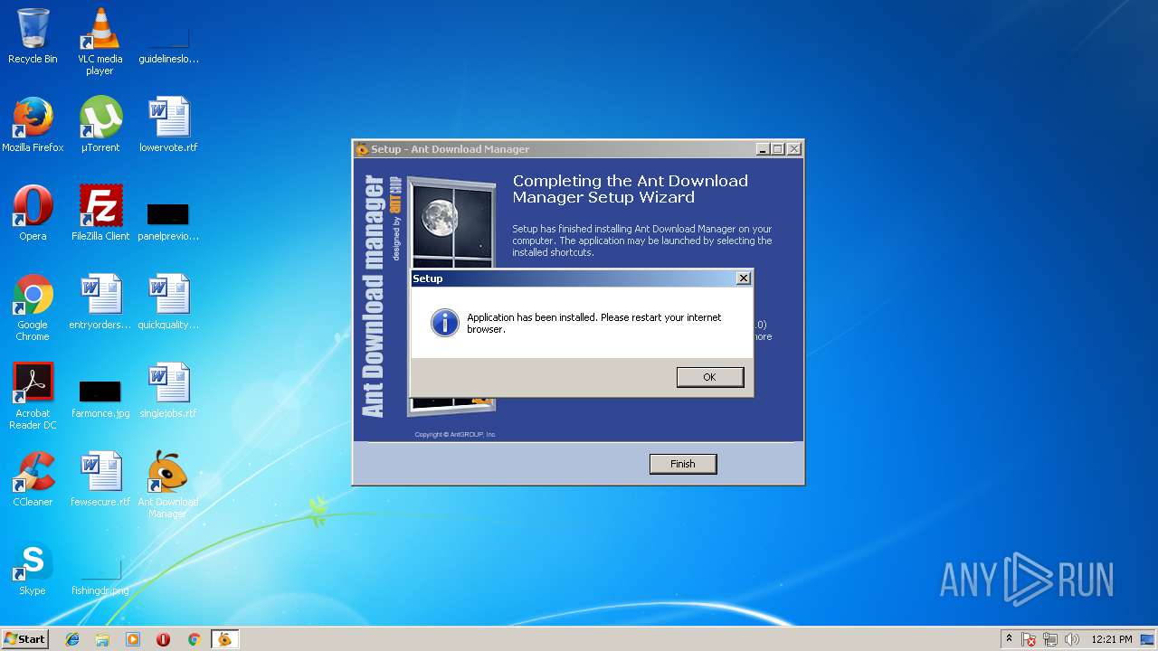Open VLC media player shortcut
Image resolution: width=1158 pixels, height=651 pixels.
[100, 41]
